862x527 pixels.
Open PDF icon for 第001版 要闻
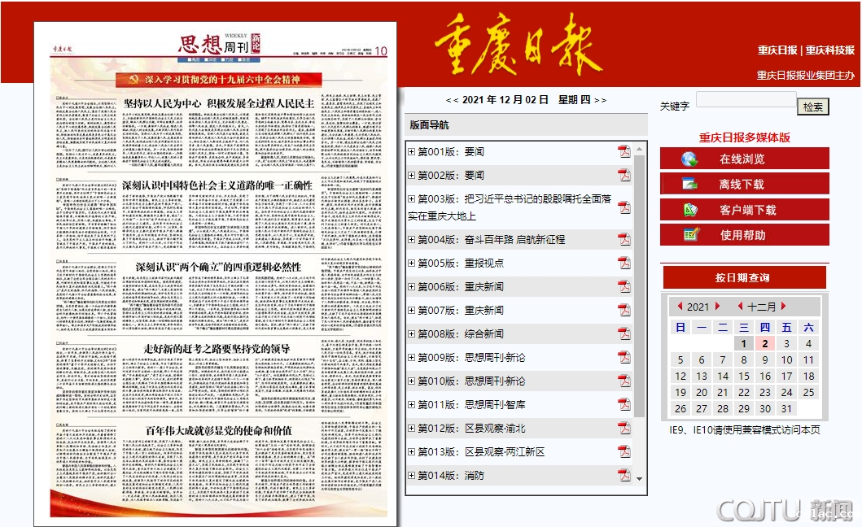coord(624,152)
